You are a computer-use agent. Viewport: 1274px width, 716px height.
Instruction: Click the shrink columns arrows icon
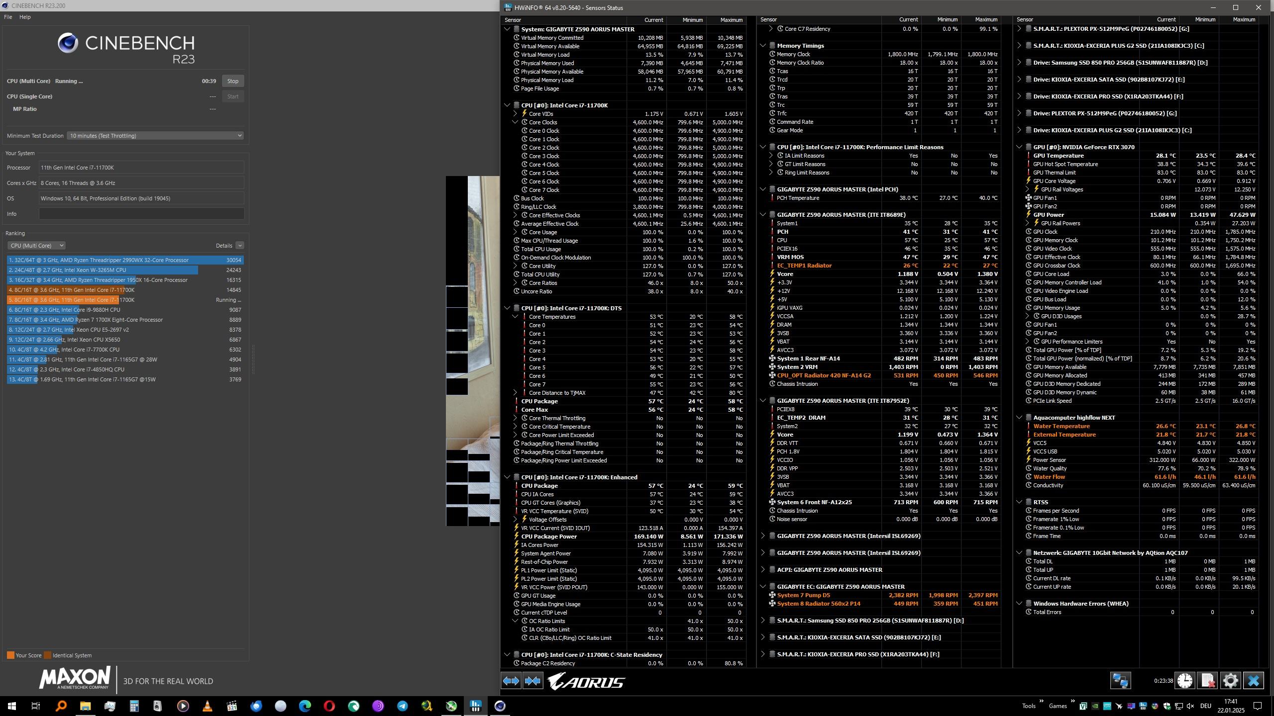[532, 681]
